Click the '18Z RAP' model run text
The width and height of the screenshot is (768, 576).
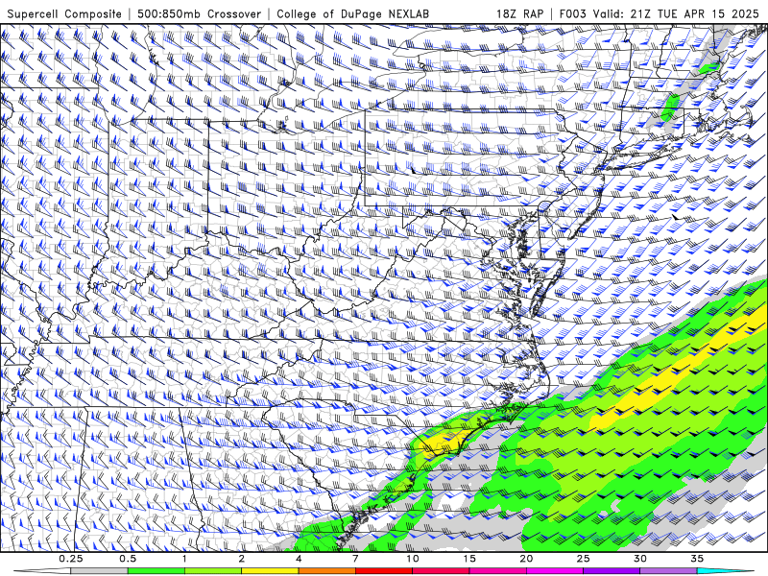[519, 13]
